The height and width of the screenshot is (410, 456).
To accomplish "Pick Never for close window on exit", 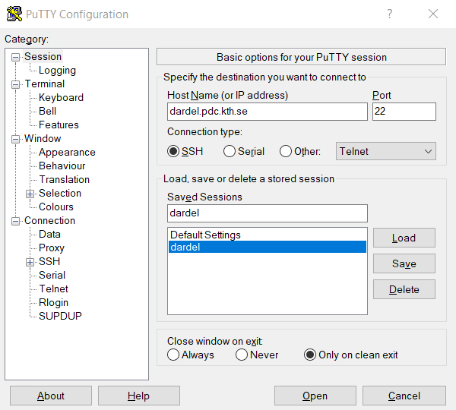I will click(242, 355).
